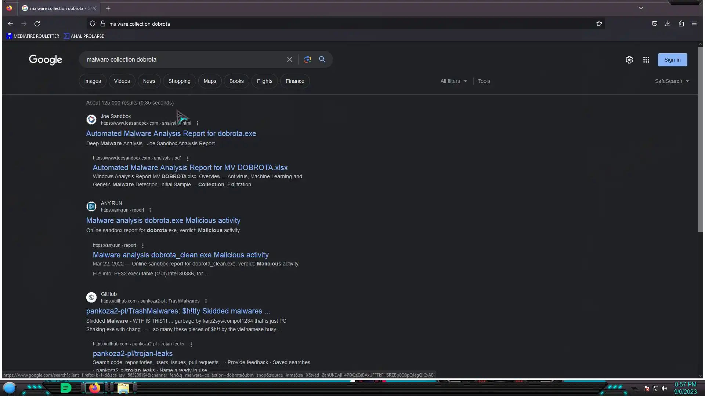Open file explorer from taskbar
The width and height of the screenshot is (705, 396).
point(123,388)
